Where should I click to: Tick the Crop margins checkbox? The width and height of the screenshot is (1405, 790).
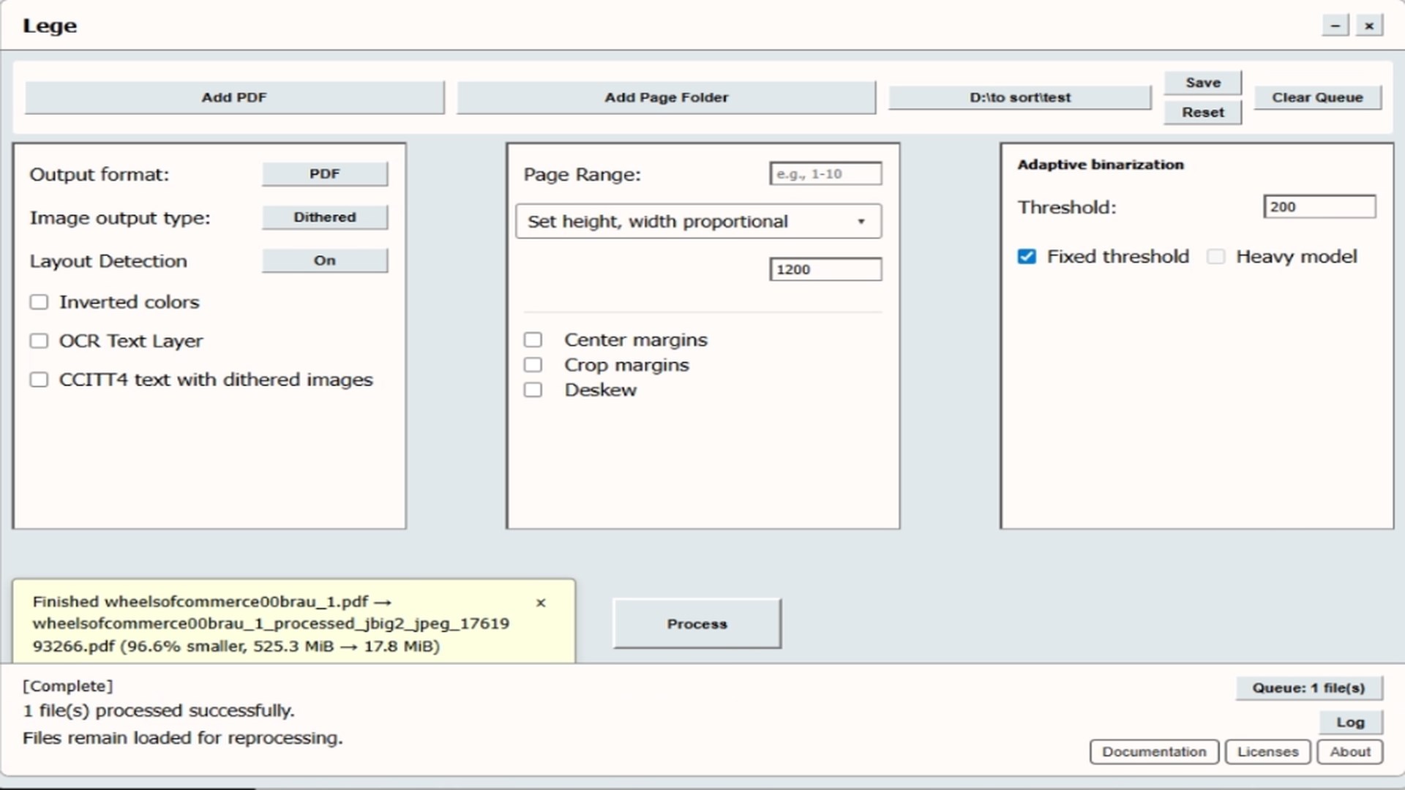(x=533, y=365)
